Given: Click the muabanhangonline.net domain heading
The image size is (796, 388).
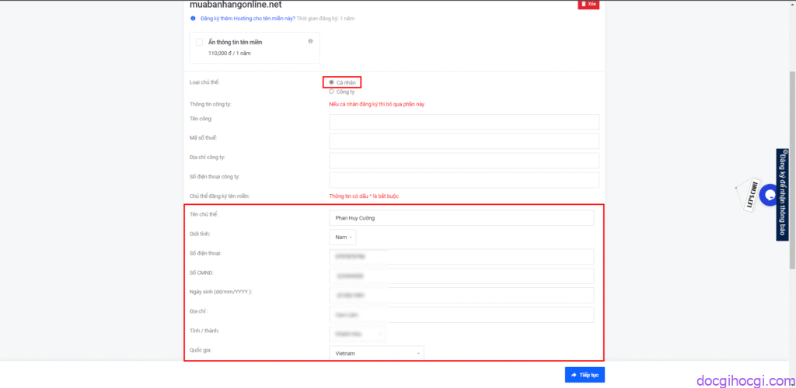Looking at the screenshot, I should point(236,5).
